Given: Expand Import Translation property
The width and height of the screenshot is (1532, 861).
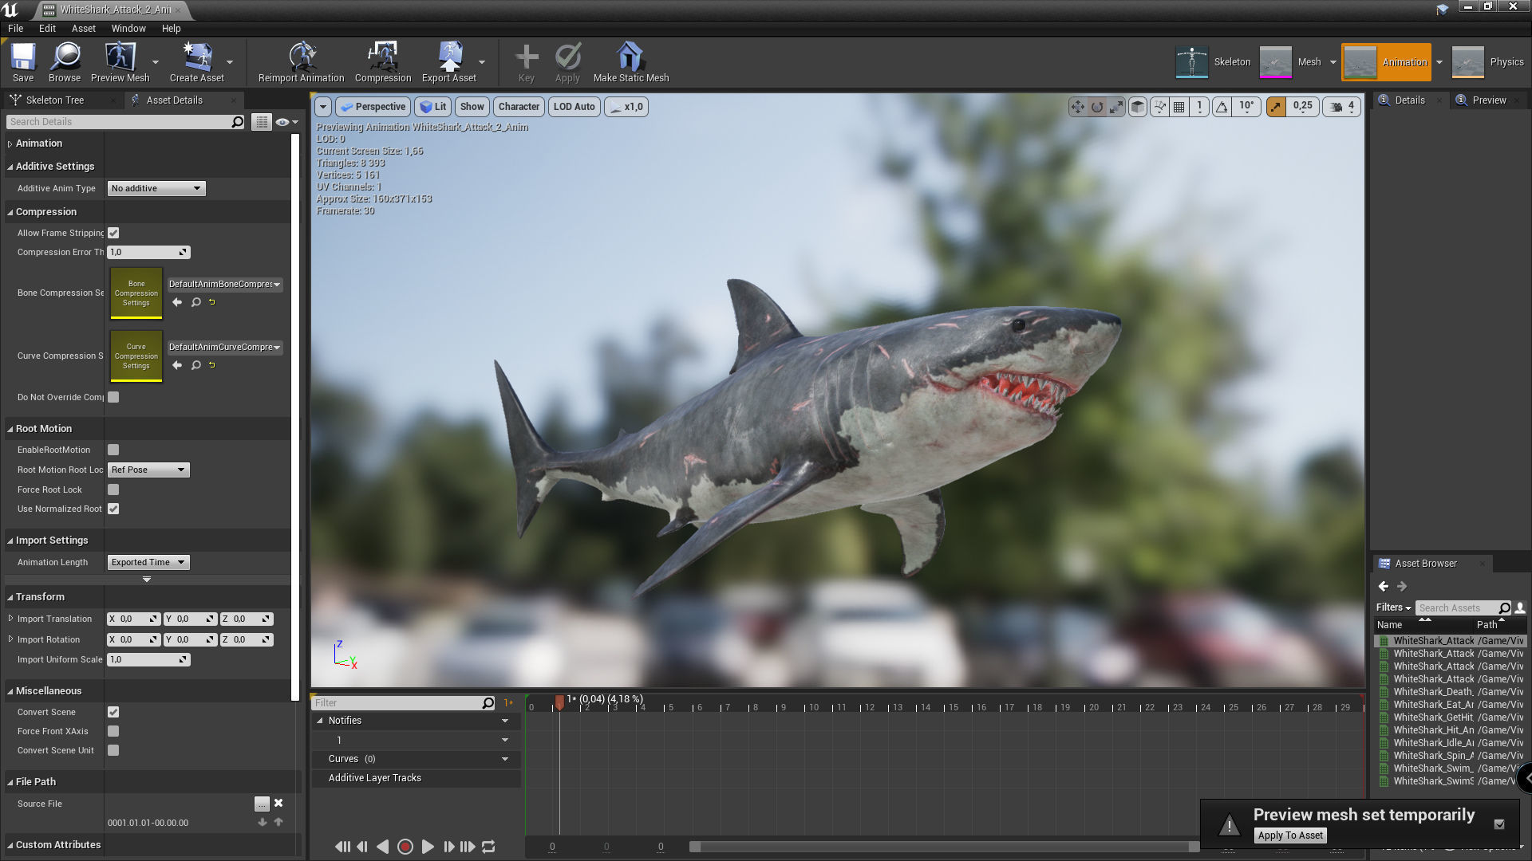Looking at the screenshot, I should click(x=10, y=619).
